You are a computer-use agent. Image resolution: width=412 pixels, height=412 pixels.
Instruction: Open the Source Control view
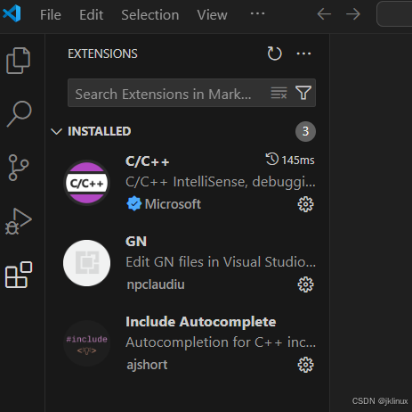pyautogui.click(x=19, y=168)
